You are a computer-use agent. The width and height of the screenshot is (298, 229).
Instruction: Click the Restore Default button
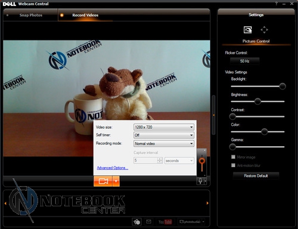point(256,176)
